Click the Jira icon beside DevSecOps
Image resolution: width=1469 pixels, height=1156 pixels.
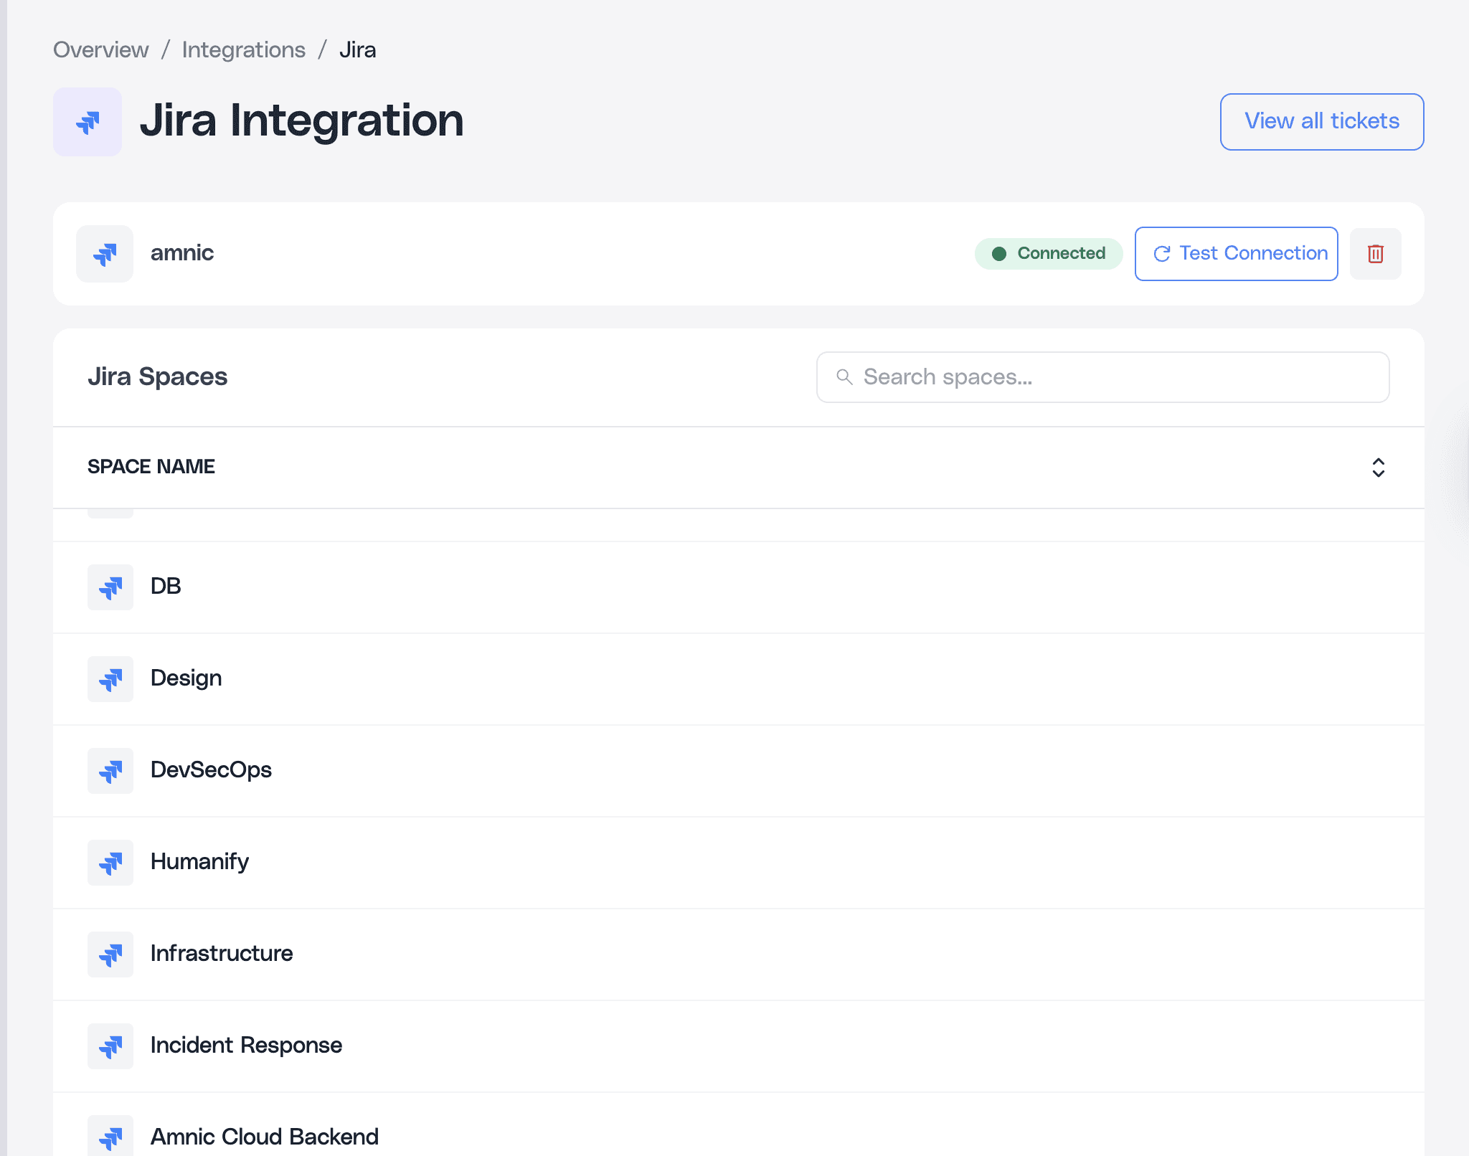click(x=110, y=771)
